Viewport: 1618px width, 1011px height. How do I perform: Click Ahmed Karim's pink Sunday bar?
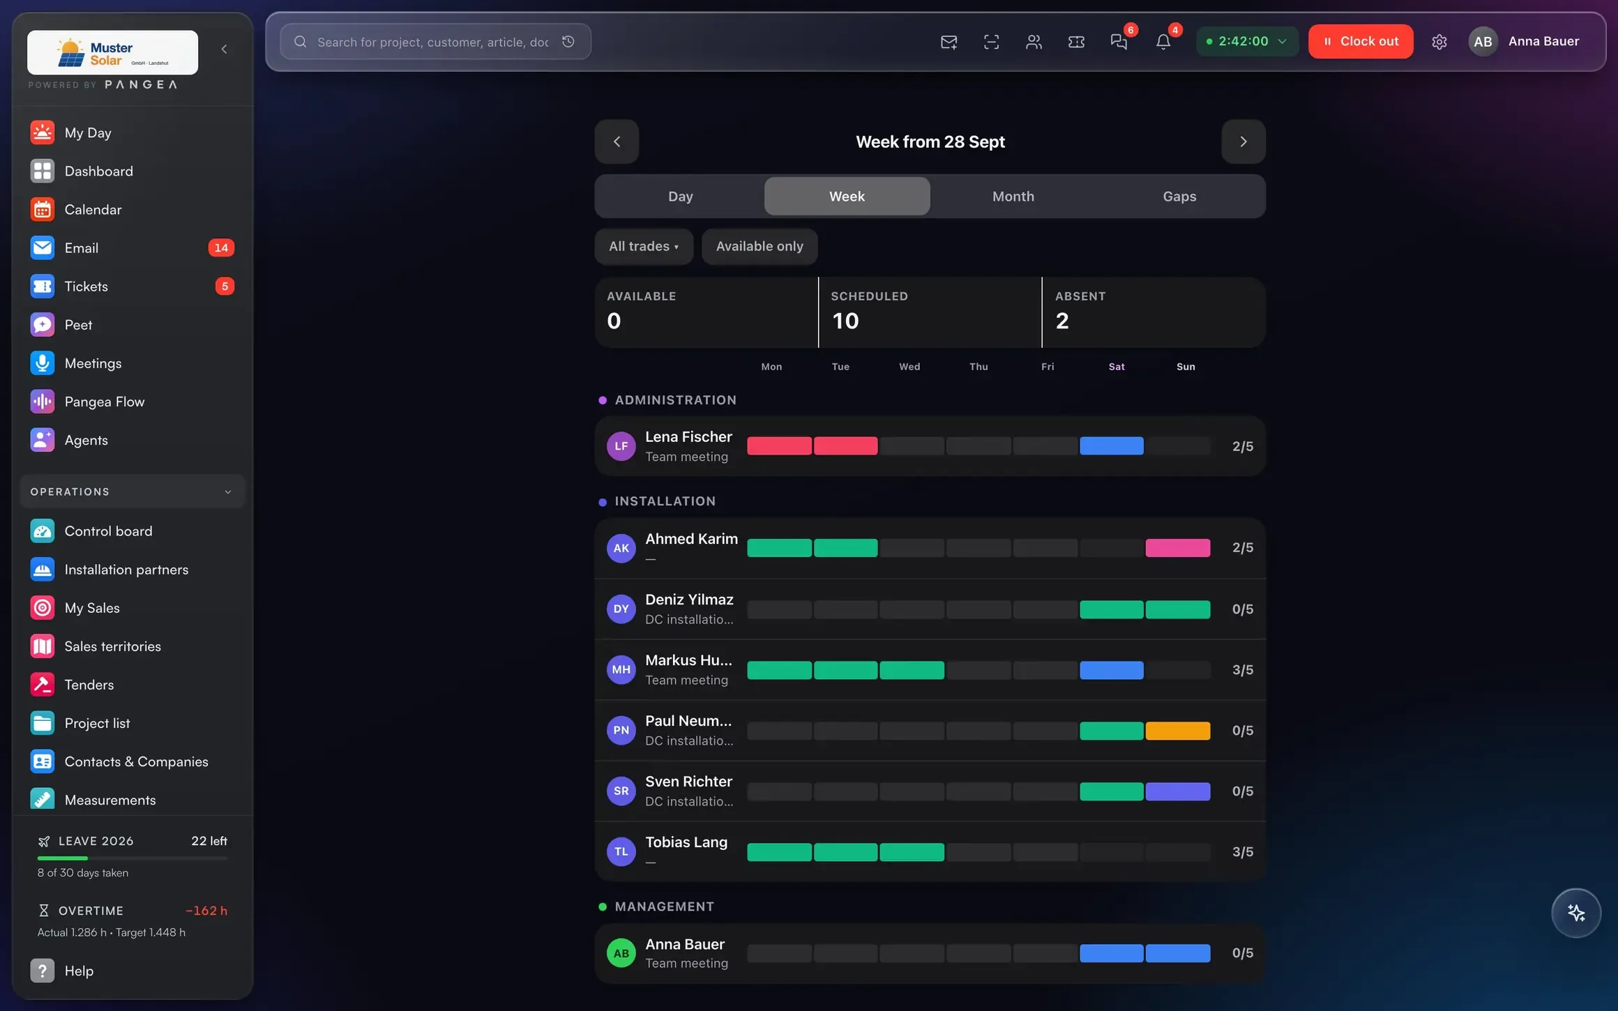pos(1178,547)
